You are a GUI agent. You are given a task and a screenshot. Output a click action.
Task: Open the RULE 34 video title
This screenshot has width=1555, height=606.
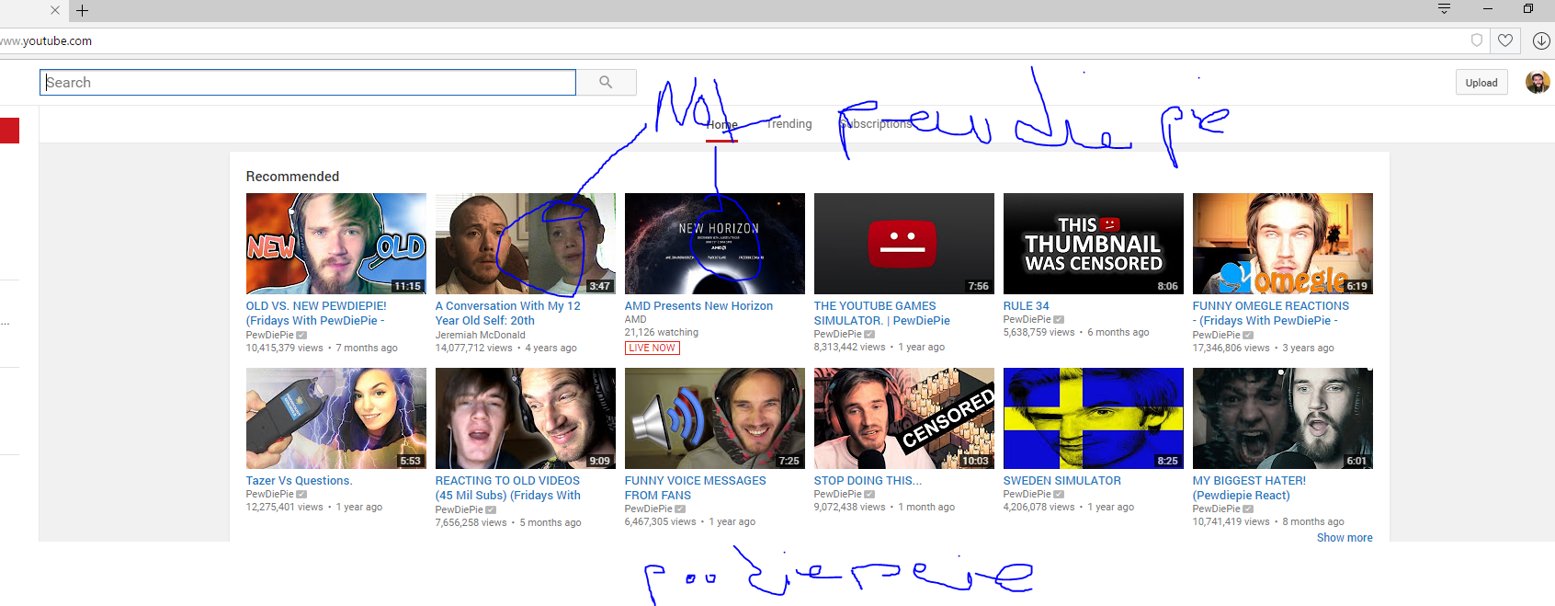click(x=1026, y=306)
